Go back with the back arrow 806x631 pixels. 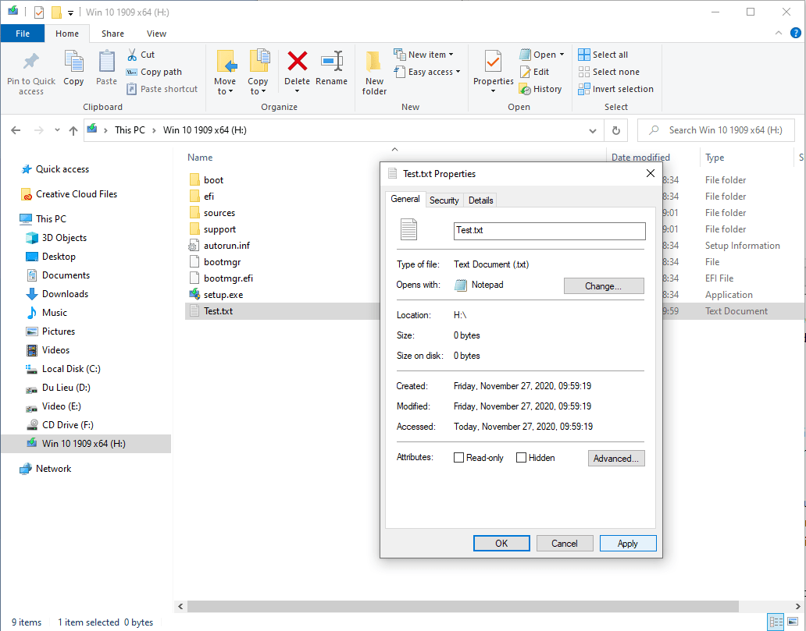(x=16, y=130)
